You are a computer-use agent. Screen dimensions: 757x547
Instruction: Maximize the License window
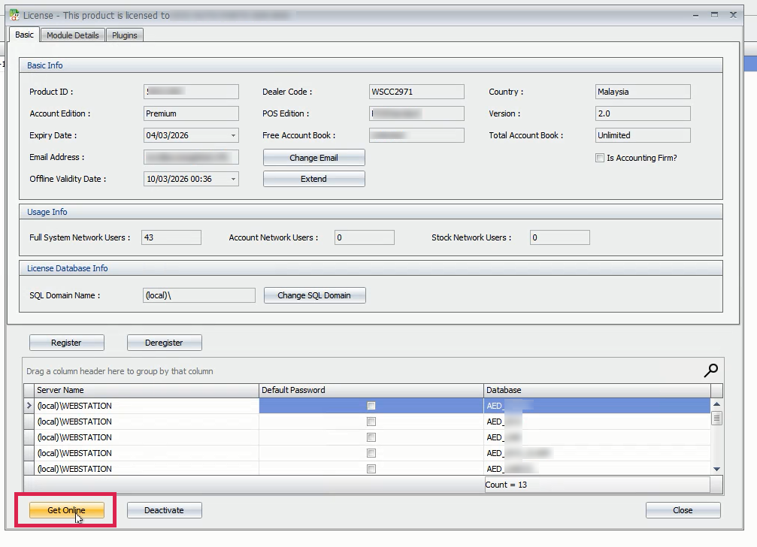coord(714,14)
